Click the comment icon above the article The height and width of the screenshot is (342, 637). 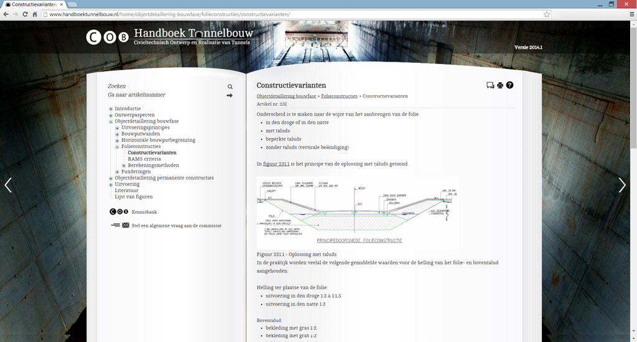tap(490, 86)
